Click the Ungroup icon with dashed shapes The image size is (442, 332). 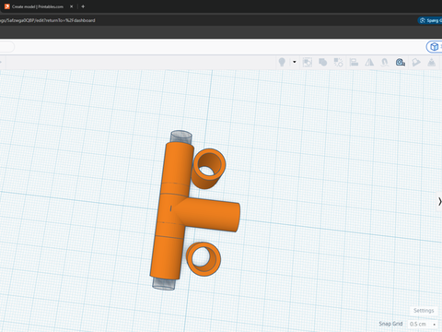point(338,63)
